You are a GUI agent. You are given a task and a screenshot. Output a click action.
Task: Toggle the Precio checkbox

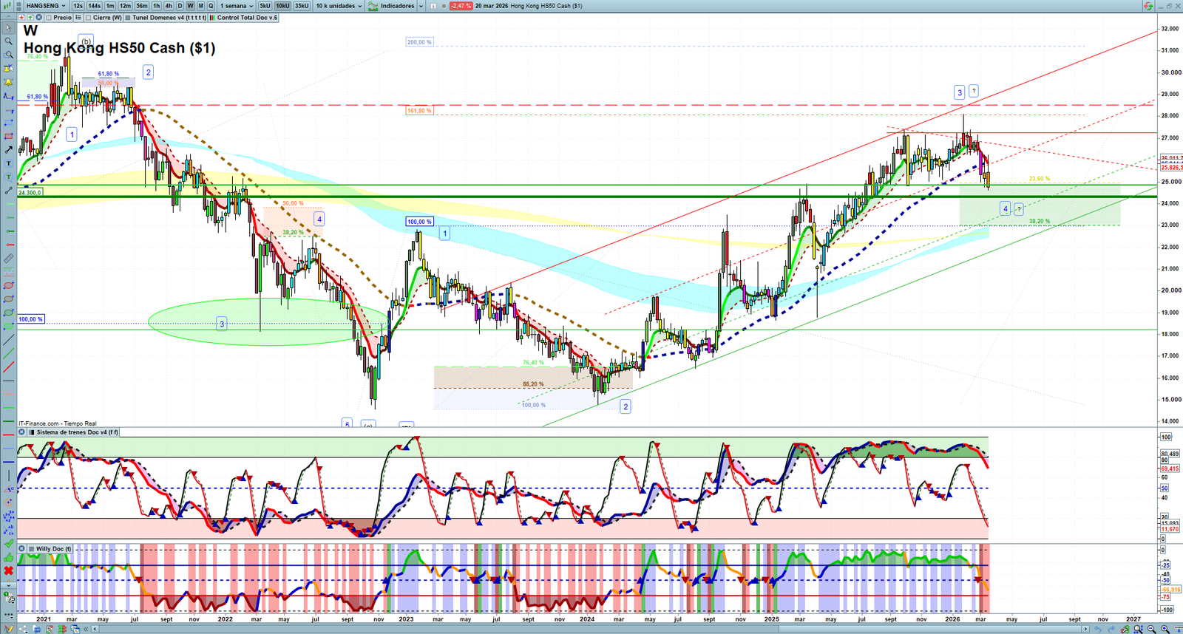click(49, 18)
